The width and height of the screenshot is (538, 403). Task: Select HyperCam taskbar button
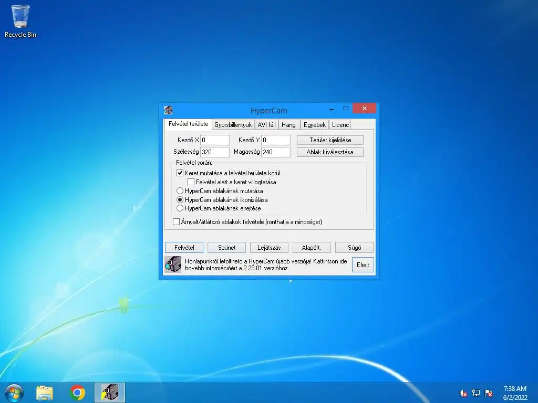tap(110, 393)
